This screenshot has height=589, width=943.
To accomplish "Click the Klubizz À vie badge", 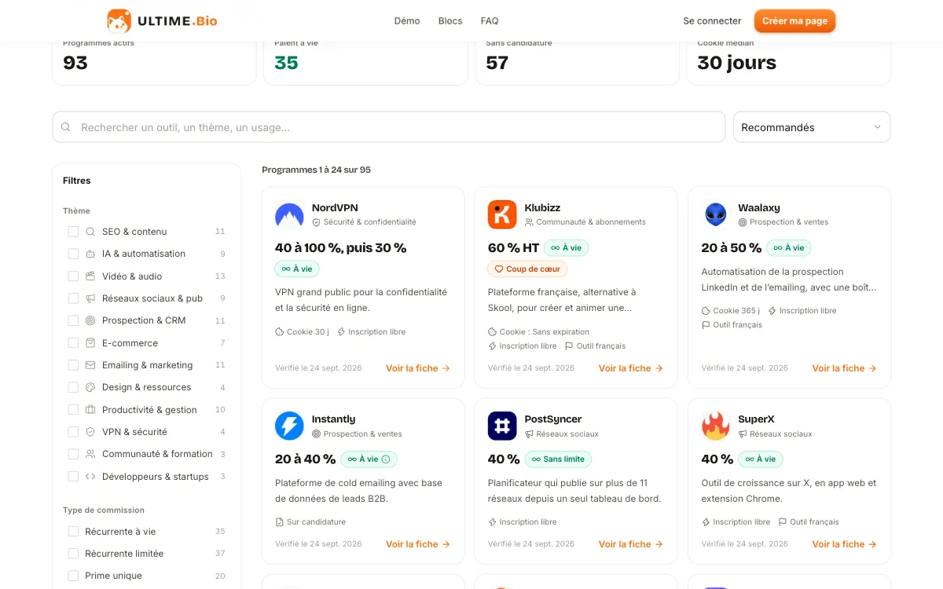I will (x=566, y=248).
